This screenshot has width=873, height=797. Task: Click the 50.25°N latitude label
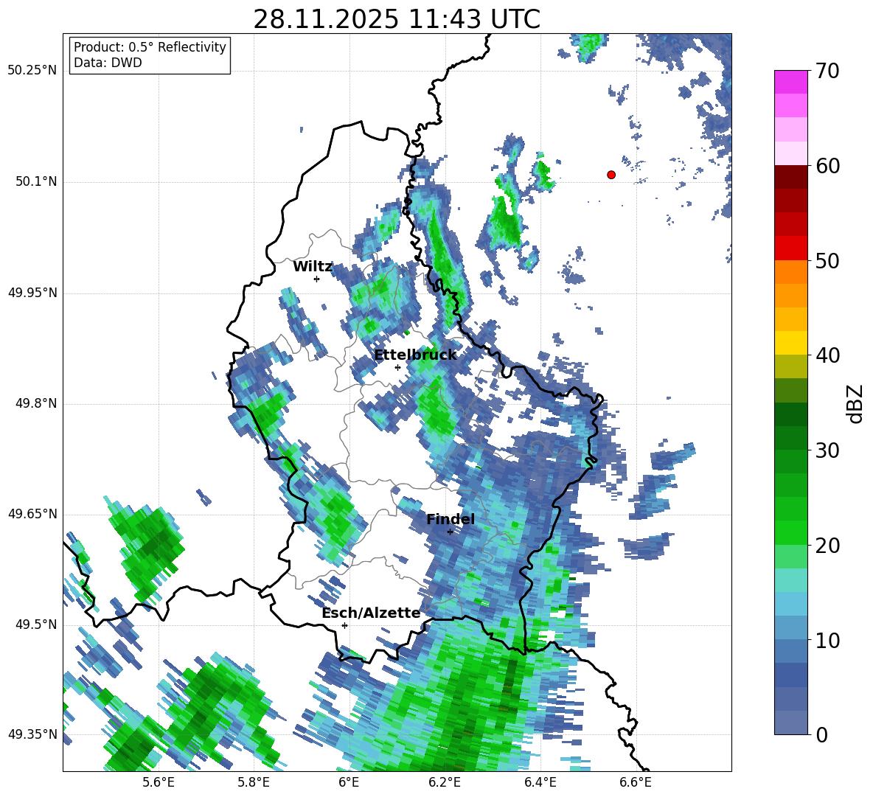coord(32,71)
